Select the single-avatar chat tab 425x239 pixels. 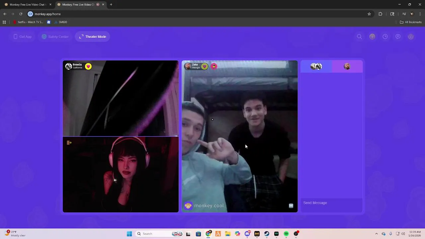[x=347, y=66]
